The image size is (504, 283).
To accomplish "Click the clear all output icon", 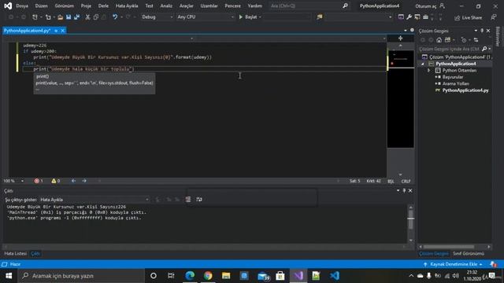I will [x=188, y=200].
